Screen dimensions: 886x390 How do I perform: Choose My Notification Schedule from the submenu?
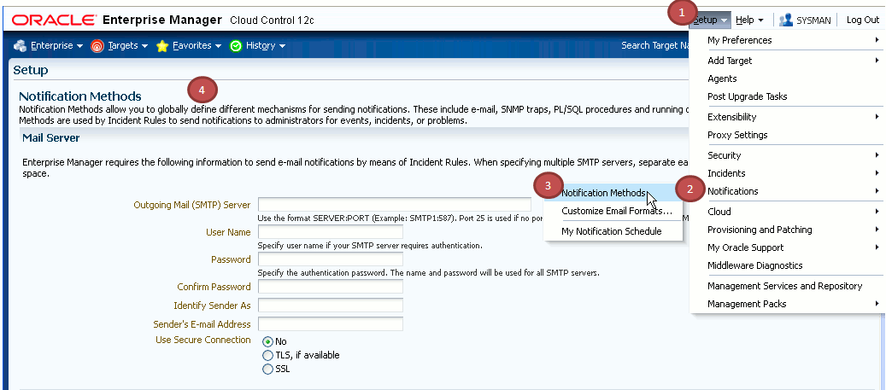[612, 231]
